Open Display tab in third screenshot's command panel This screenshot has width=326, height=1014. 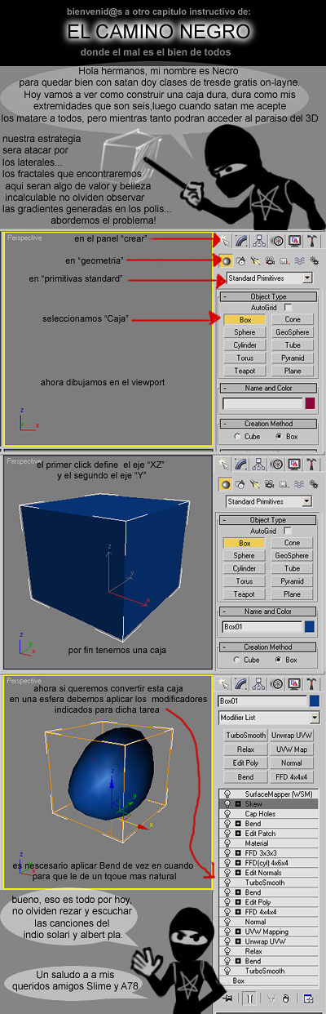coord(294,683)
